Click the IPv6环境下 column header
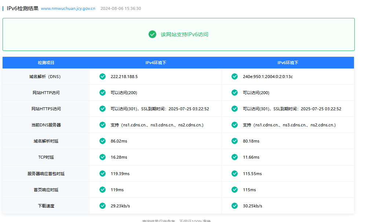365x222 pixels. pyautogui.click(x=288, y=63)
